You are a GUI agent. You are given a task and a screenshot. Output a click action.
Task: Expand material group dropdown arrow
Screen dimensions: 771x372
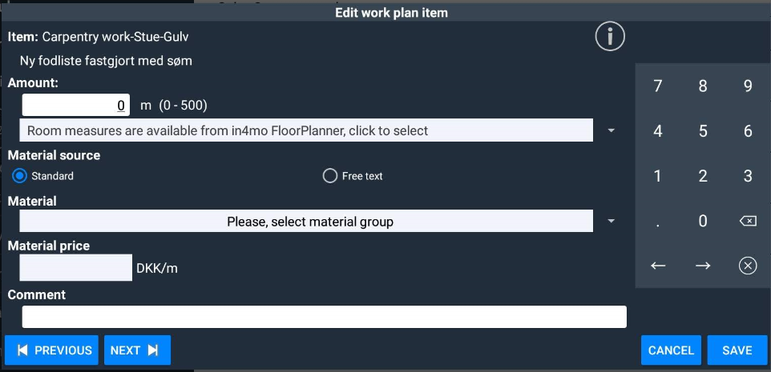pyautogui.click(x=612, y=222)
